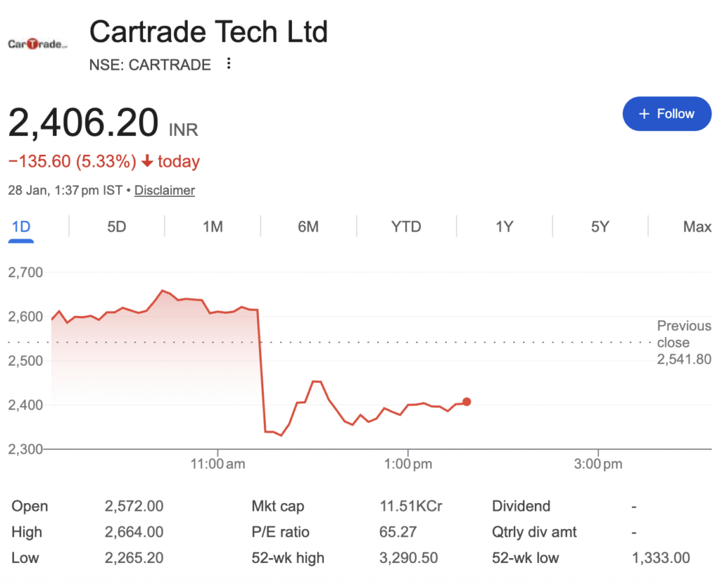Viewport: 715px width, 584px height.
Task: Show the 6M chart range
Action: pyautogui.click(x=308, y=227)
